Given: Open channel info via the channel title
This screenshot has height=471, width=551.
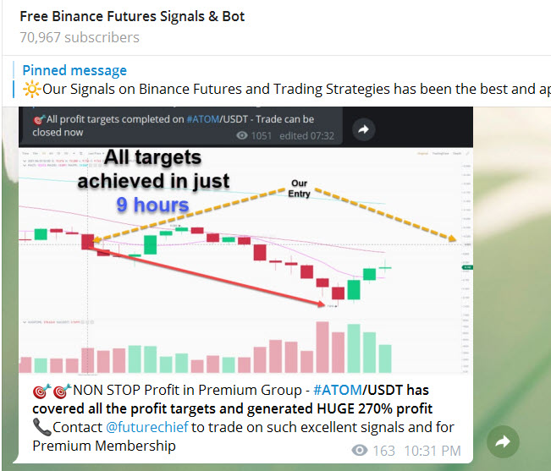Looking at the screenshot, I should [132, 17].
